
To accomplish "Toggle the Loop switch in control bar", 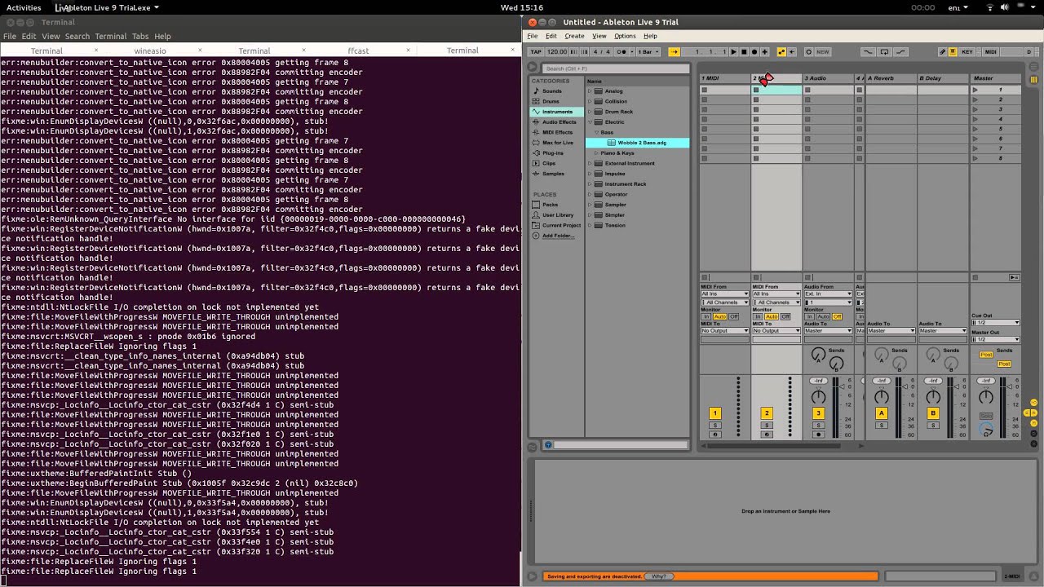I will (884, 51).
